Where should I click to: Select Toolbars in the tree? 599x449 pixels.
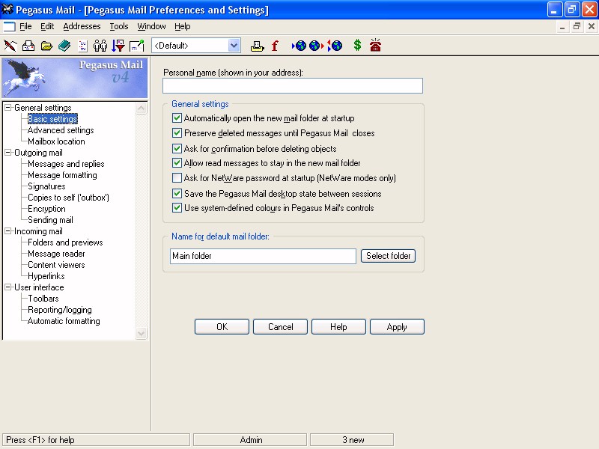(43, 299)
